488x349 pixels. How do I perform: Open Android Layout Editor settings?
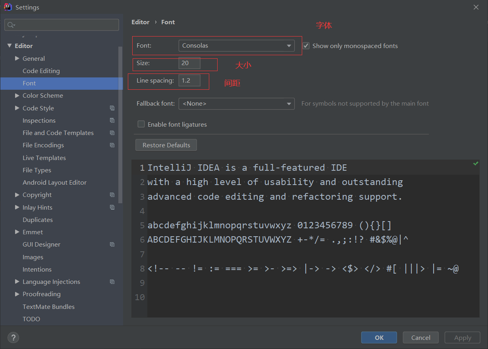tap(54, 182)
